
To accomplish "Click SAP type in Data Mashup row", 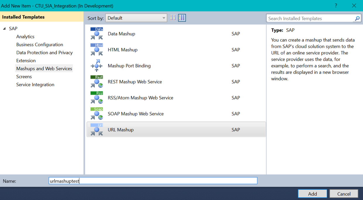I will click(x=236, y=34).
